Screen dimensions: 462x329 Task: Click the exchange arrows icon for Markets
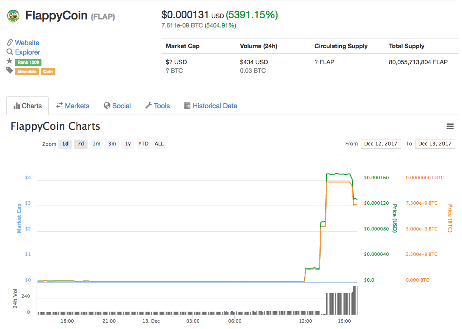(60, 105)
